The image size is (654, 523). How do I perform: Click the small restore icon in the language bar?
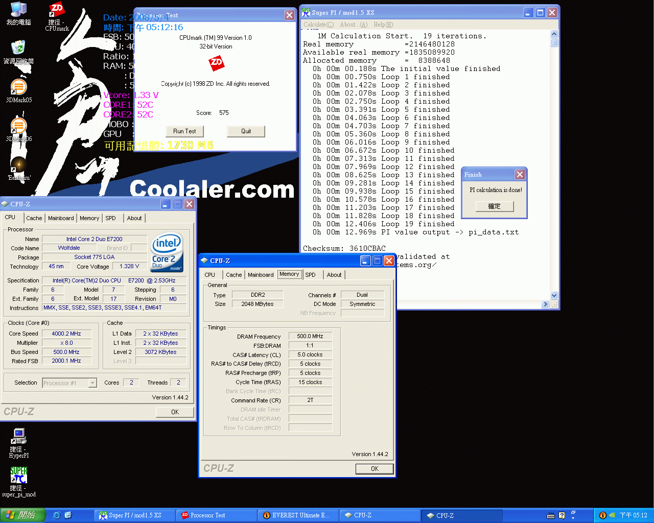(573, 512)
